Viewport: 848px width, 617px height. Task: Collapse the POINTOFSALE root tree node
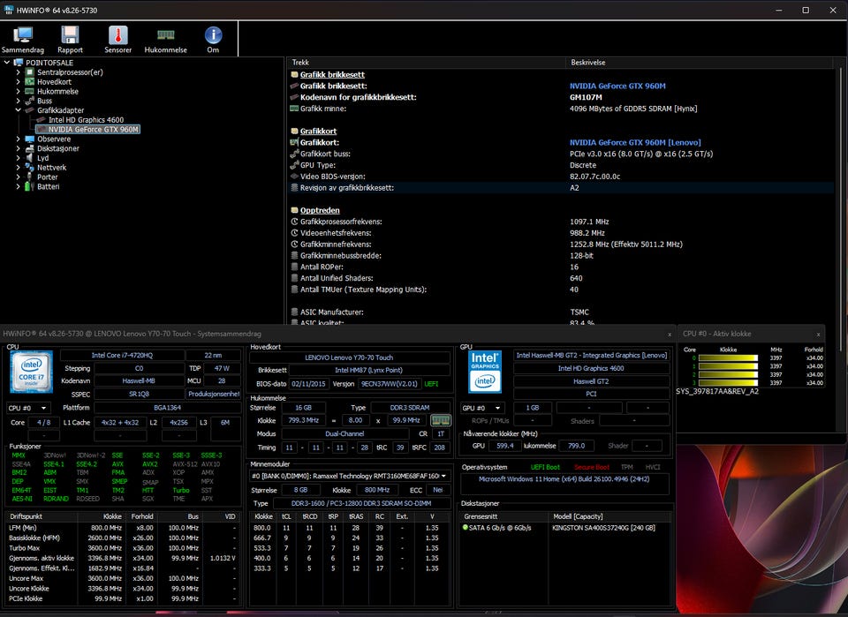(7, 63)
